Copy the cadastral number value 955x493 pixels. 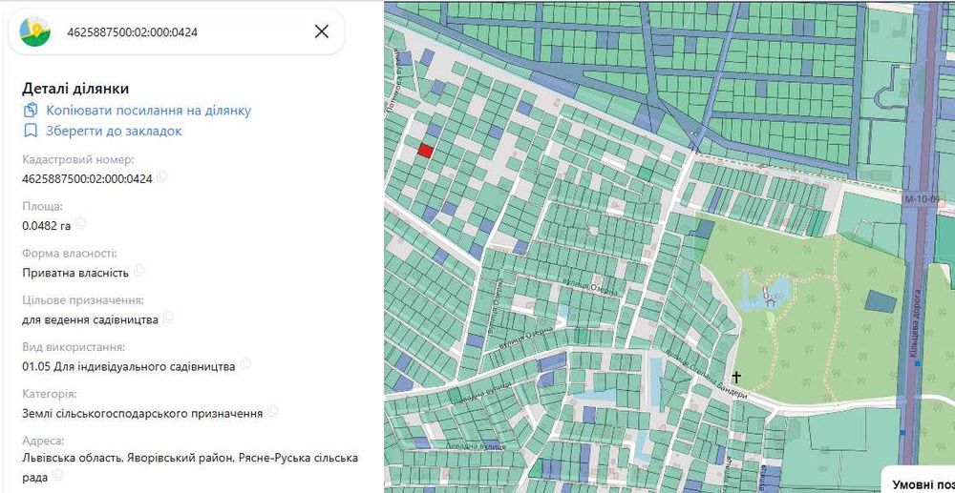(x=162, y=177)
